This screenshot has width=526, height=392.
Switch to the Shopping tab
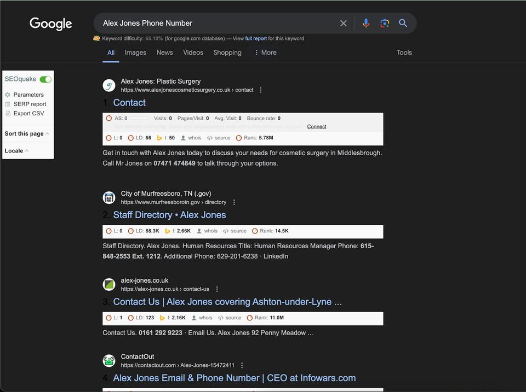[227, 52]
